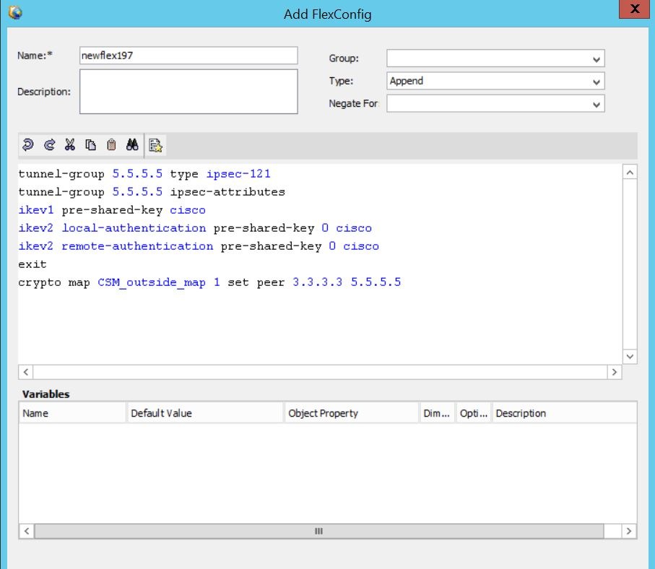Screen dimensions: 655x569
Task: Cut selected text with scissors icon
Action: click(69, 145)
